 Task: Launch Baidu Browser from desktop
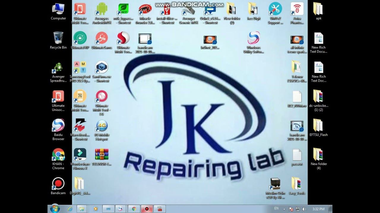coord(58,130)
